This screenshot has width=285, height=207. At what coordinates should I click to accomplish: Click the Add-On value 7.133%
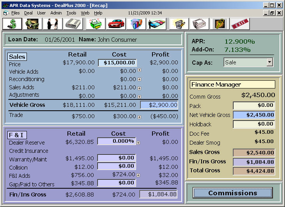coord(237,50)
